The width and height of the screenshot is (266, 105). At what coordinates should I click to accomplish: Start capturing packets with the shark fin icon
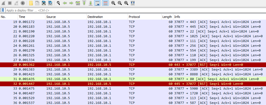pos(3,3)
